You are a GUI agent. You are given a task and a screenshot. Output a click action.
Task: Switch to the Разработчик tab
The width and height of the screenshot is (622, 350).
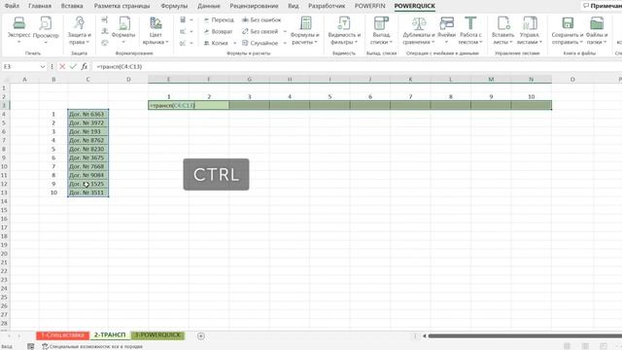pos(327,6)
